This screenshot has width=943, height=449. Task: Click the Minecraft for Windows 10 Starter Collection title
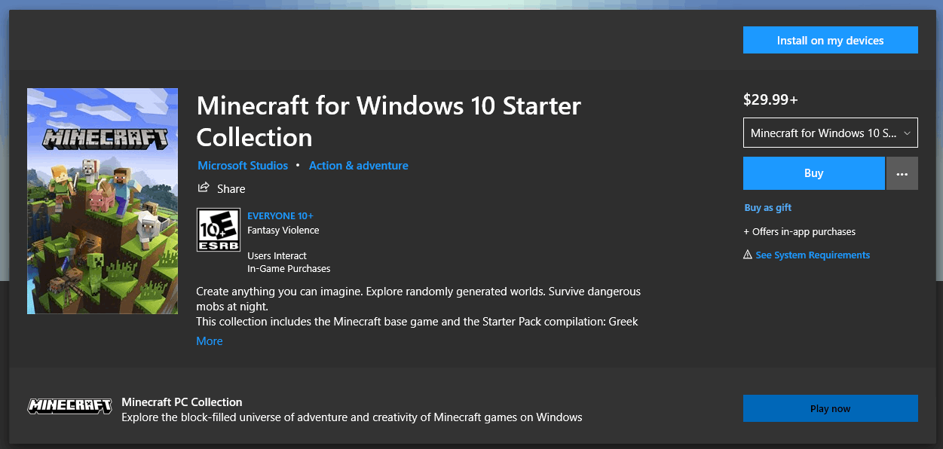(x=389, y=121)
